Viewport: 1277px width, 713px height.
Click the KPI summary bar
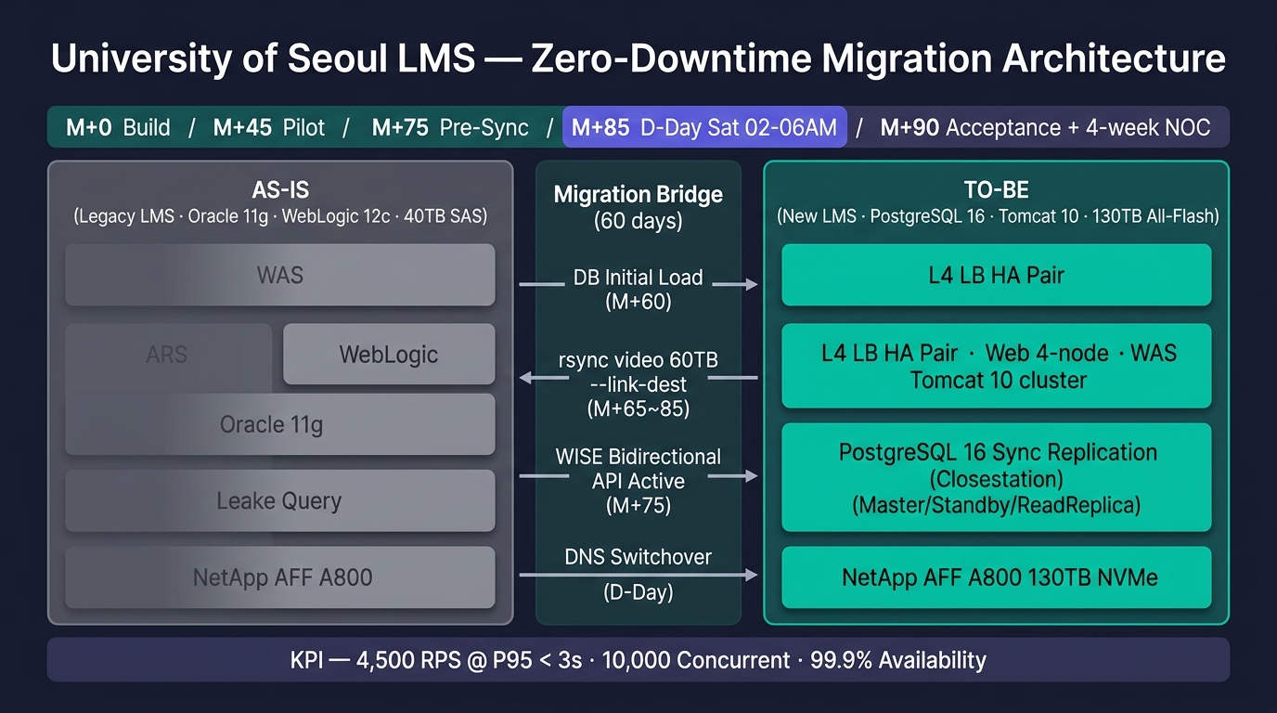[x=638, y=660]
